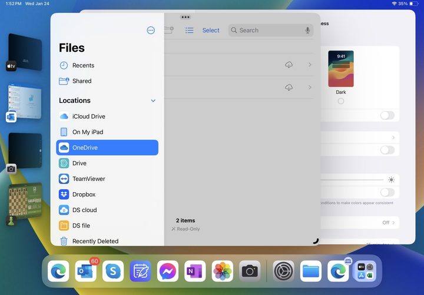Tap Select in Files toolbar
The width and height of the screenshot is (424, 295).
pos(211,30)
